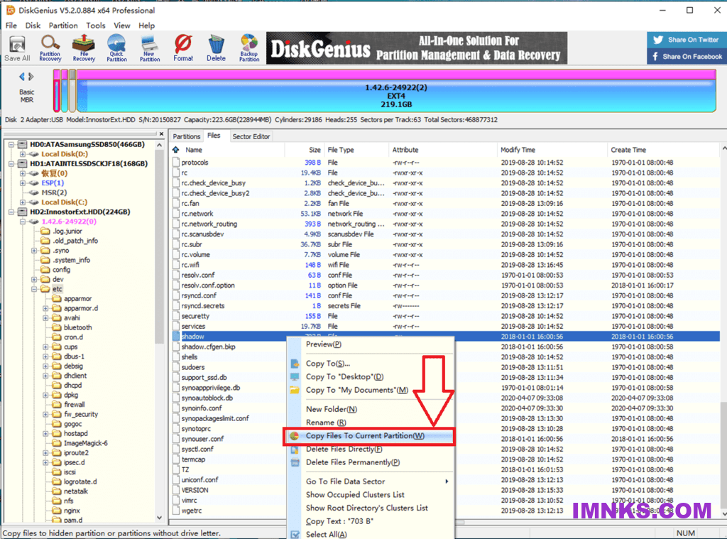The height and width of the screenshot is (539, 727).
Task: Select the HD2 InnostorExt disk icon
Action: (22, 212)
